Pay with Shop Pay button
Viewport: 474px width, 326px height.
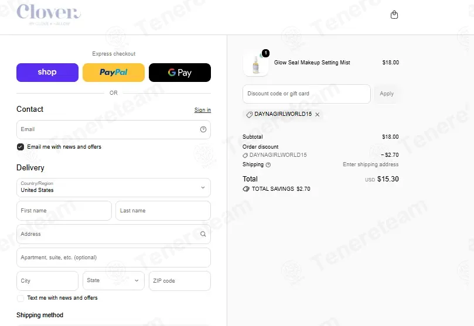[x=47, y=73]
